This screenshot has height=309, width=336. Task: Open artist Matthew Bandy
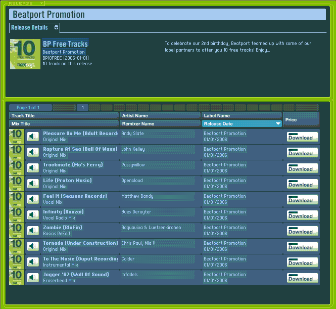point(137,196)
